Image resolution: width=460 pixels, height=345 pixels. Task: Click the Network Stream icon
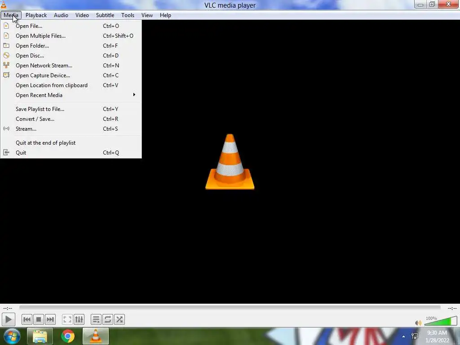[x=6, y=65]
